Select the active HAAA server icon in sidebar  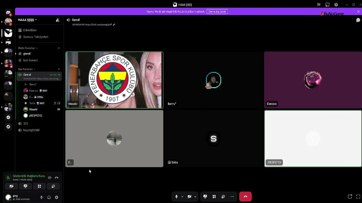click(x=8, y=33)
